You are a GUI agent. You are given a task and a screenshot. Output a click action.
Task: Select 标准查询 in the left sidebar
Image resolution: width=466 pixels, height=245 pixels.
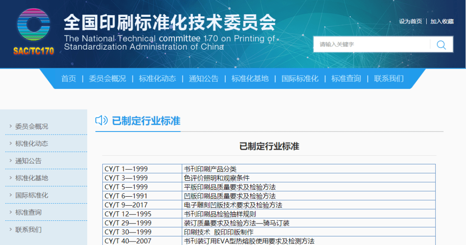28,213
